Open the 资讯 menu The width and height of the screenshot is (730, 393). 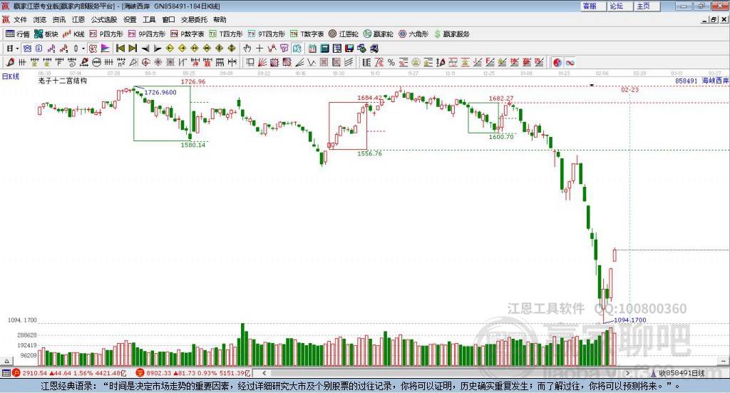coord(58,19)
